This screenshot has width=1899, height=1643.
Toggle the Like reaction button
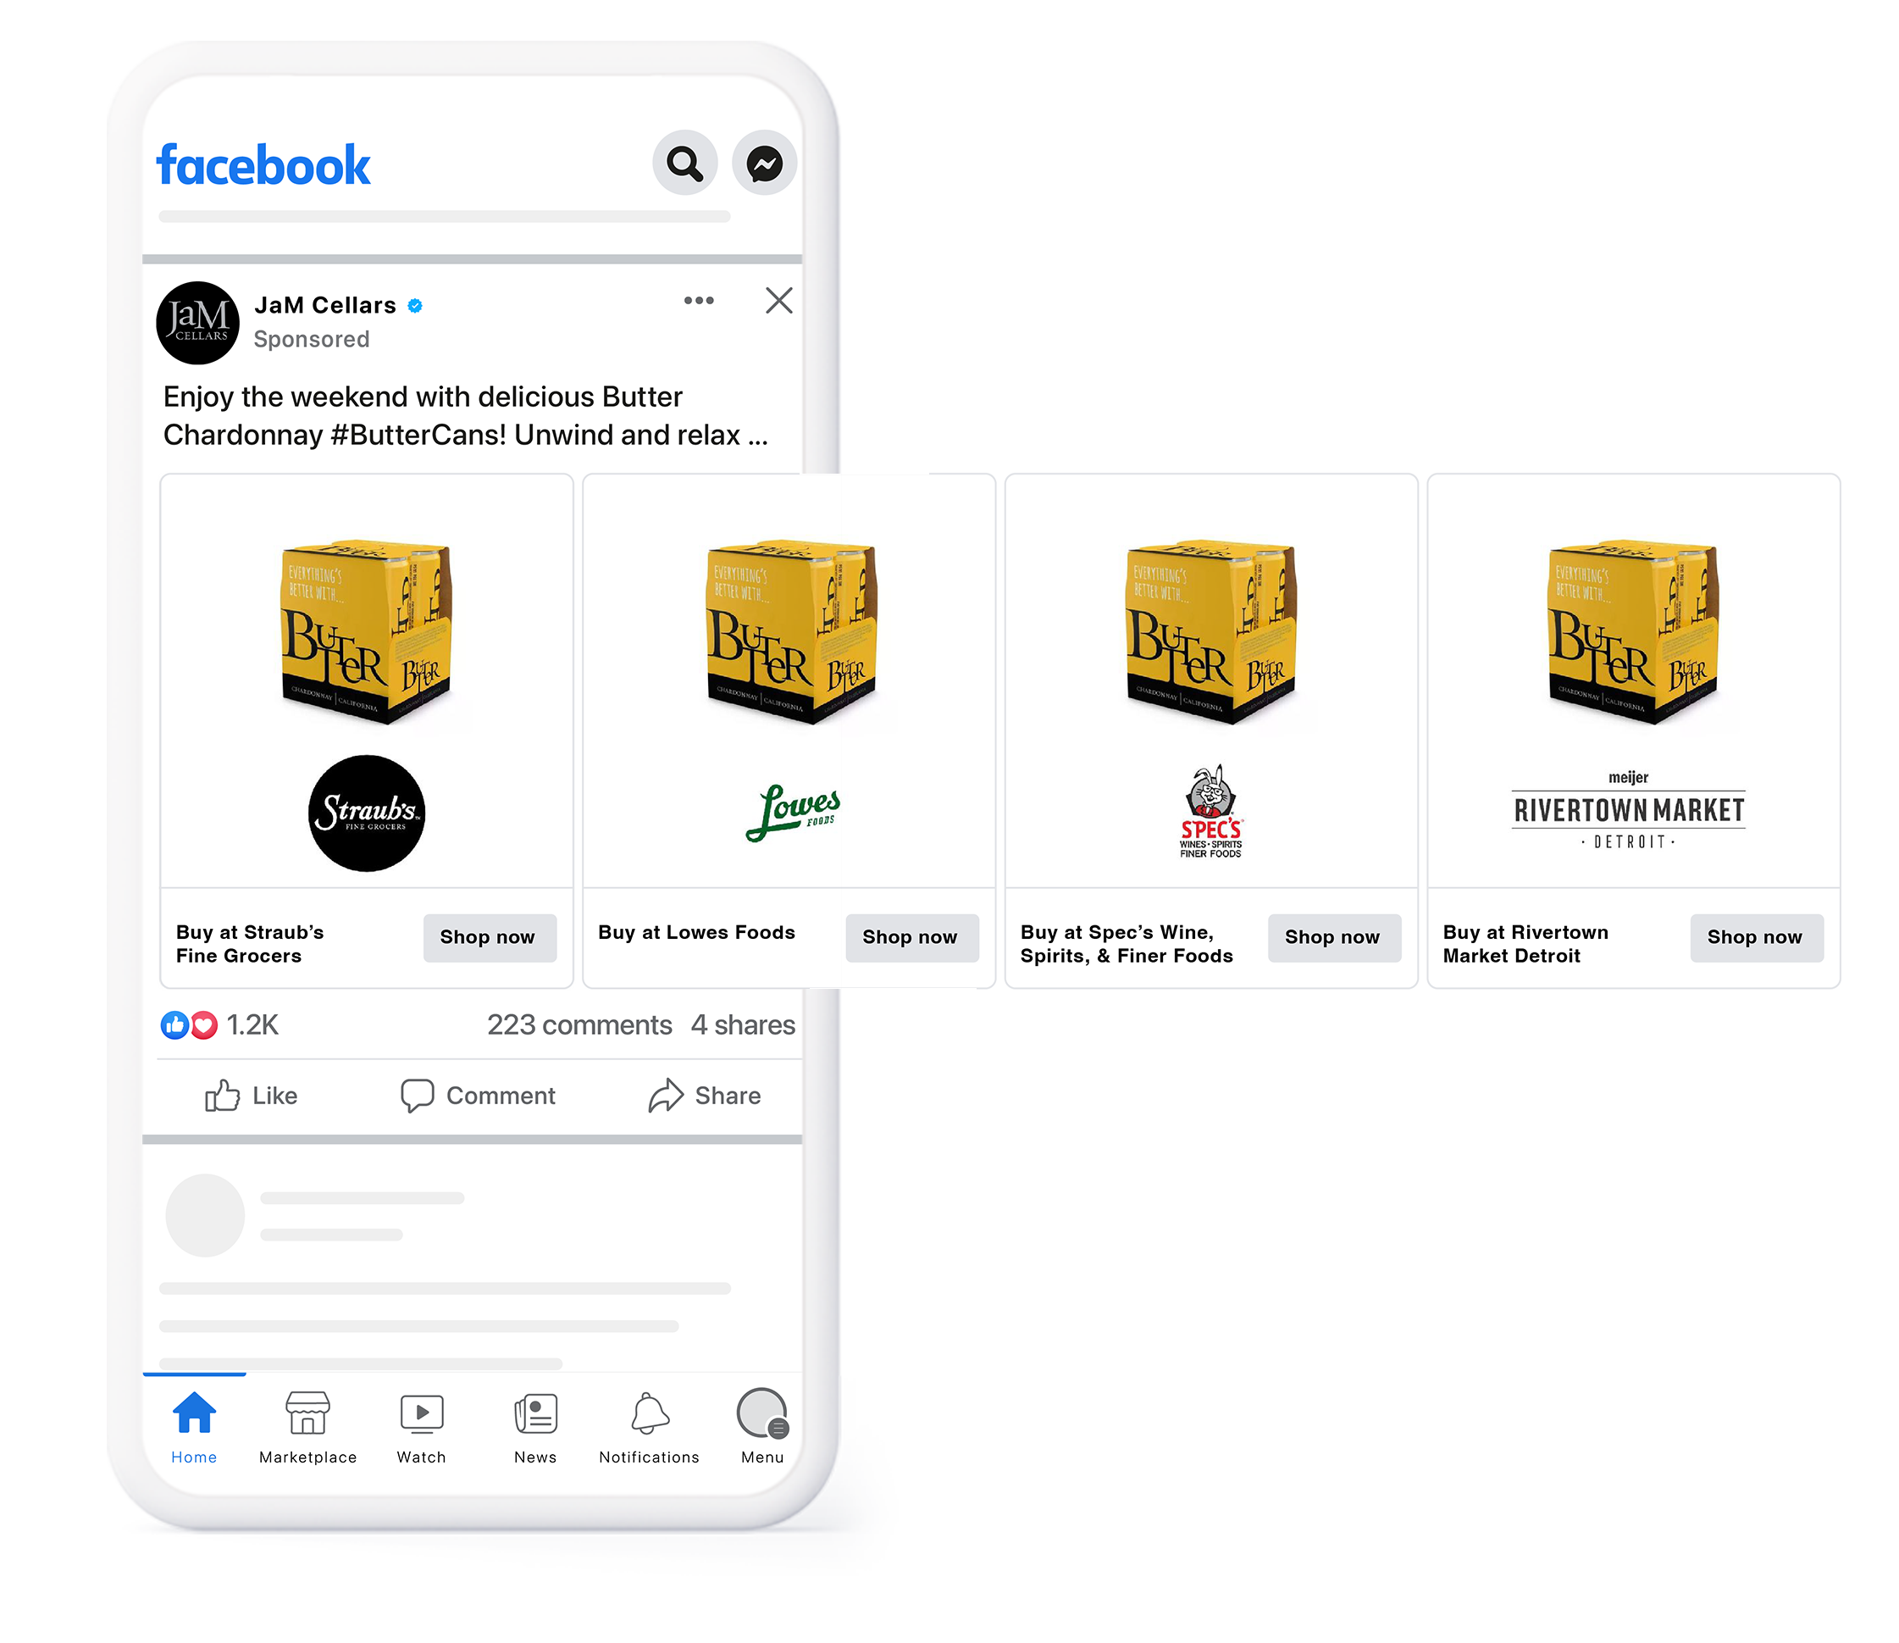(x=249, y=1097)
